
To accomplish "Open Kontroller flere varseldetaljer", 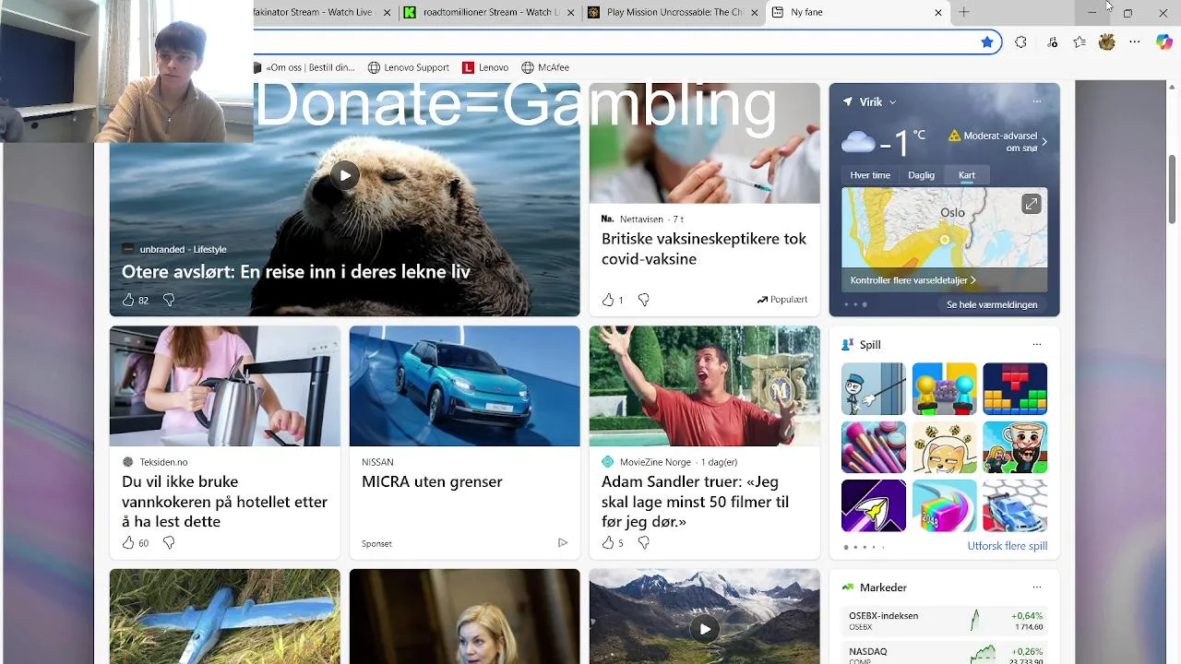I will (x=913, y=280).
